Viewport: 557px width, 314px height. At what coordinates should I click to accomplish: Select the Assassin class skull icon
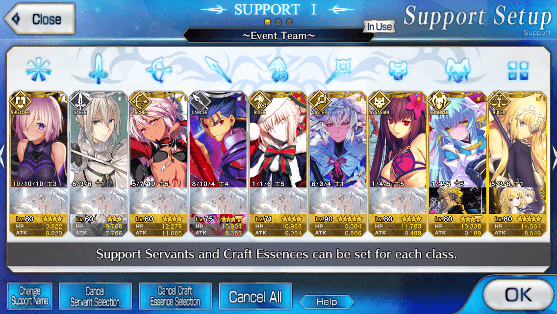[x=398, y=70]
